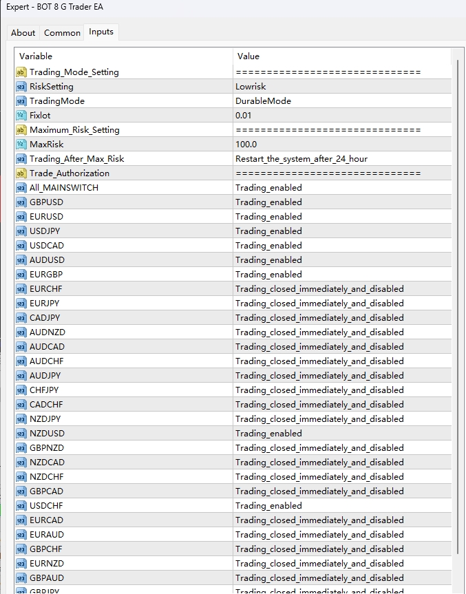The width and height of the screenshot is (466, 594).
Task: Edit the MaxRisk value 100.0 field
Action: tap(342, 145)
